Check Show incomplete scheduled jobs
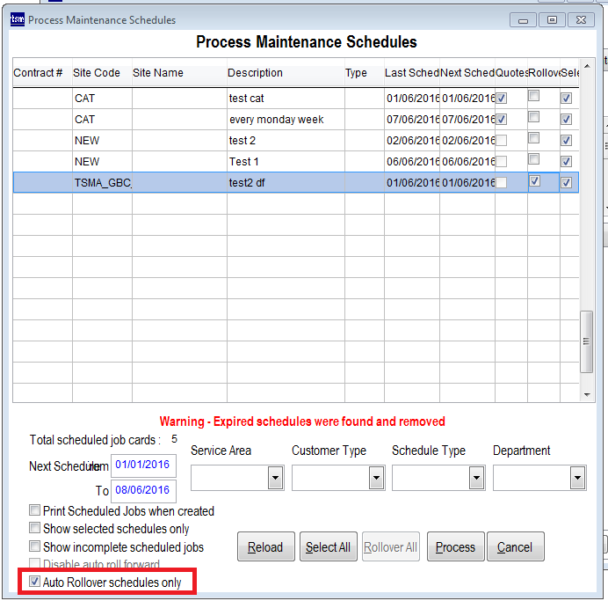The height and width of the screenshot is (601, 608). click(x=35, y=547)
